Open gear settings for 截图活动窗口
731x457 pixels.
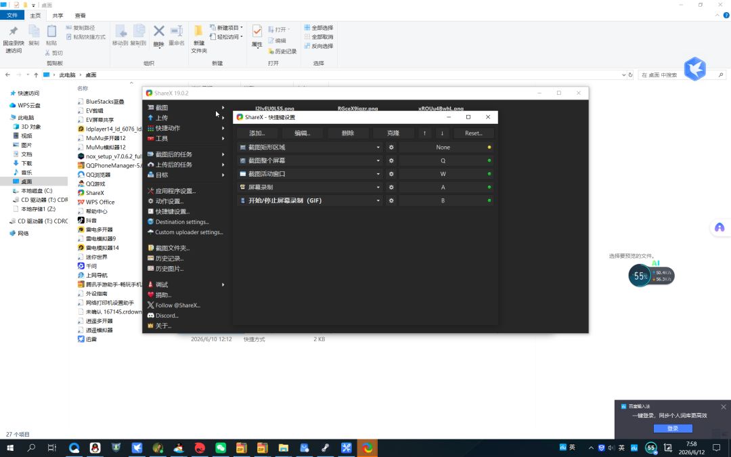coord(391,174)
